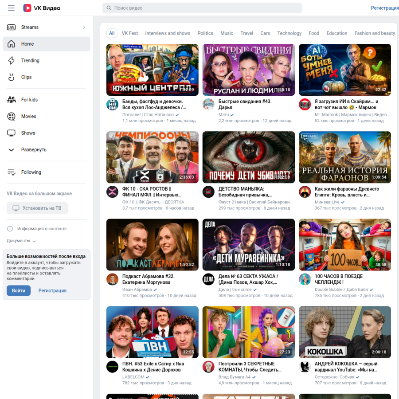Viewport: 399px width, 399px height.
Task: Select the Food tab
Action: coord(314,33)
